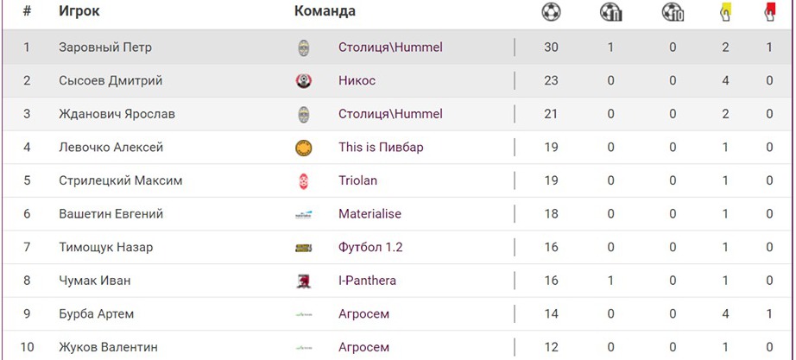Click the Materialise team logo

click(303, 214)
